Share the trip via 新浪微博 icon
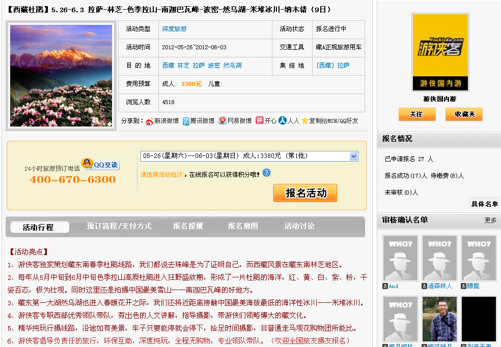 pyautogui.click(x=150, y=122)
